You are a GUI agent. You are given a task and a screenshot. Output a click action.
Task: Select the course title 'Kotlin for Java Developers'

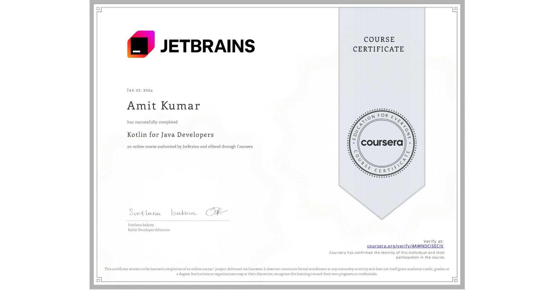[170, 135]
